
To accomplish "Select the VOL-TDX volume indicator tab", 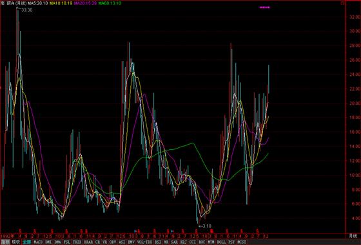I will 144,242.
